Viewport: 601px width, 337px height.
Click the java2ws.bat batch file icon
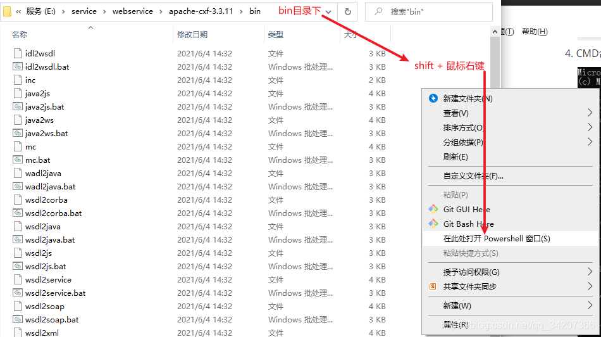coord(17,133)
